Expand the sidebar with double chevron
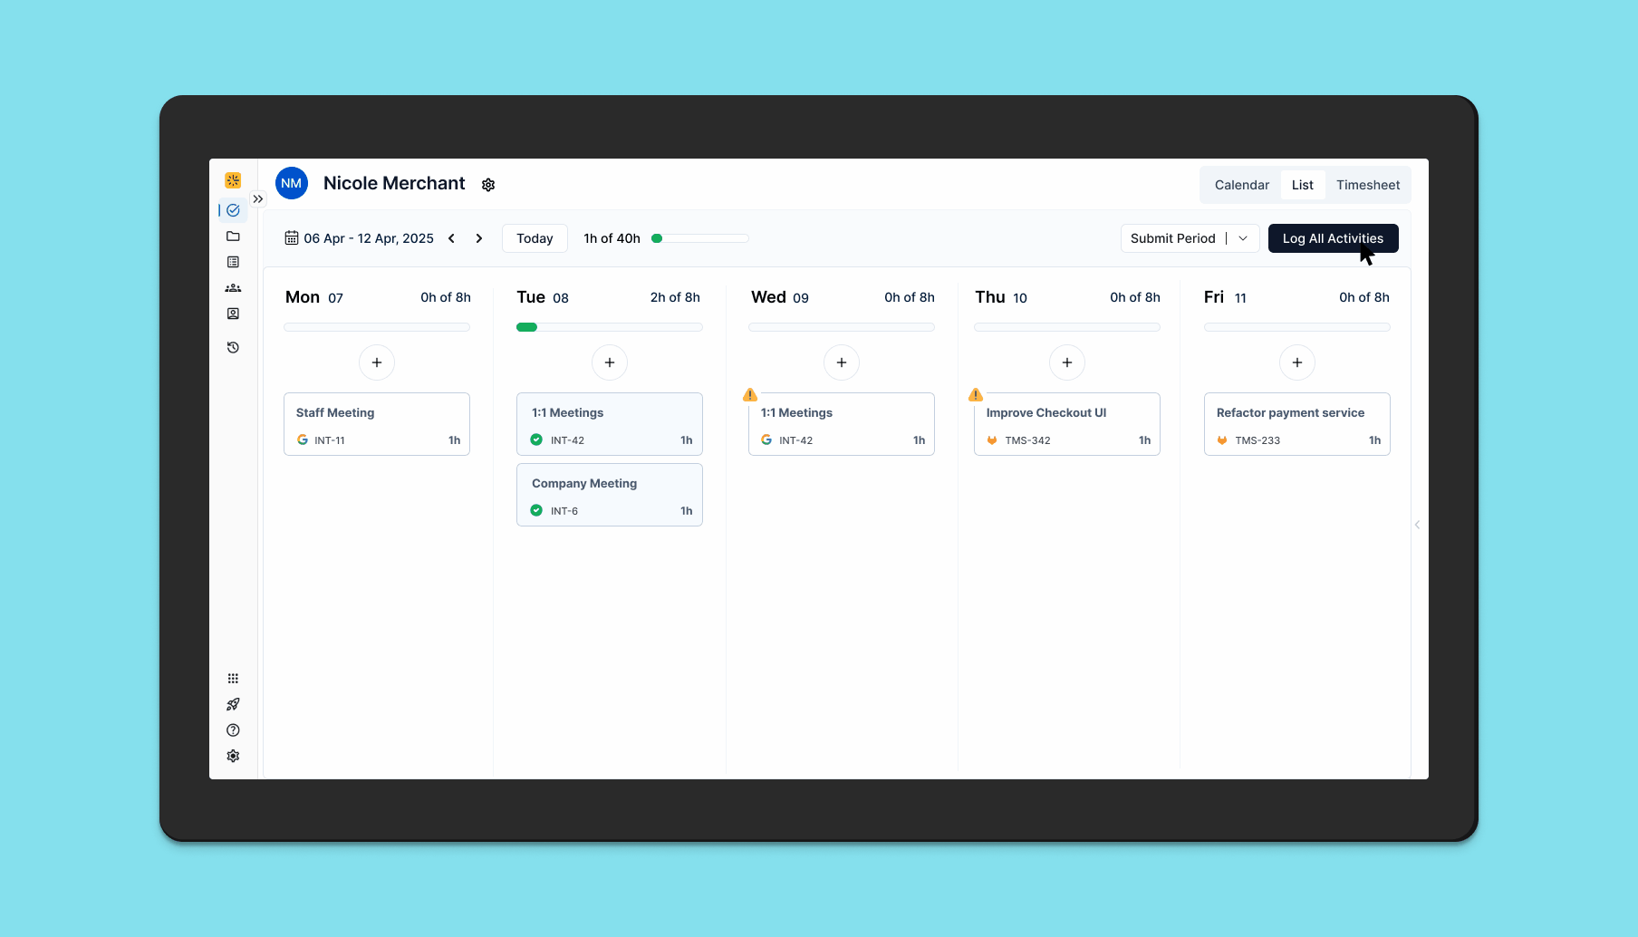Viewport: 1638px width, 937px height. [258, 199]
